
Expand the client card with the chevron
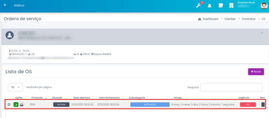click(262, 33)
